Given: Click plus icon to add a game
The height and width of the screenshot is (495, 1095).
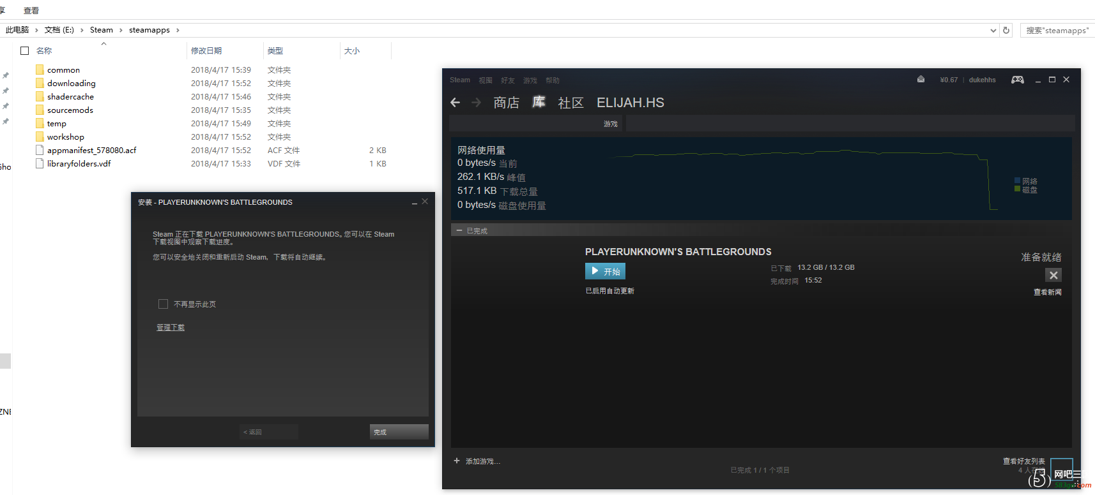Looking at the screenshot, I should (456, 461).
